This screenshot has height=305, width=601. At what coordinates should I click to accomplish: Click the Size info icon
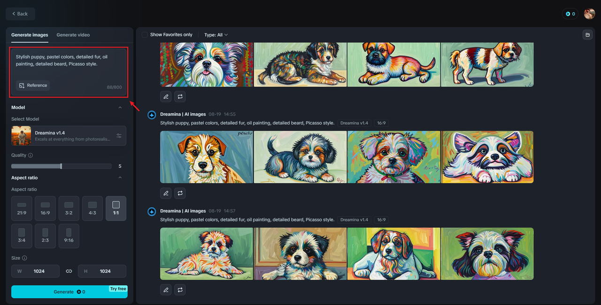tap(24, 258)
